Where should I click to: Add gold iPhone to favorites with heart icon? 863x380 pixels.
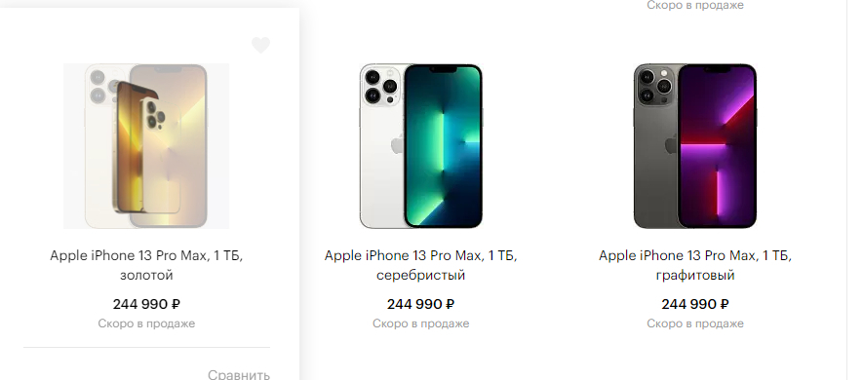point(261,45)
